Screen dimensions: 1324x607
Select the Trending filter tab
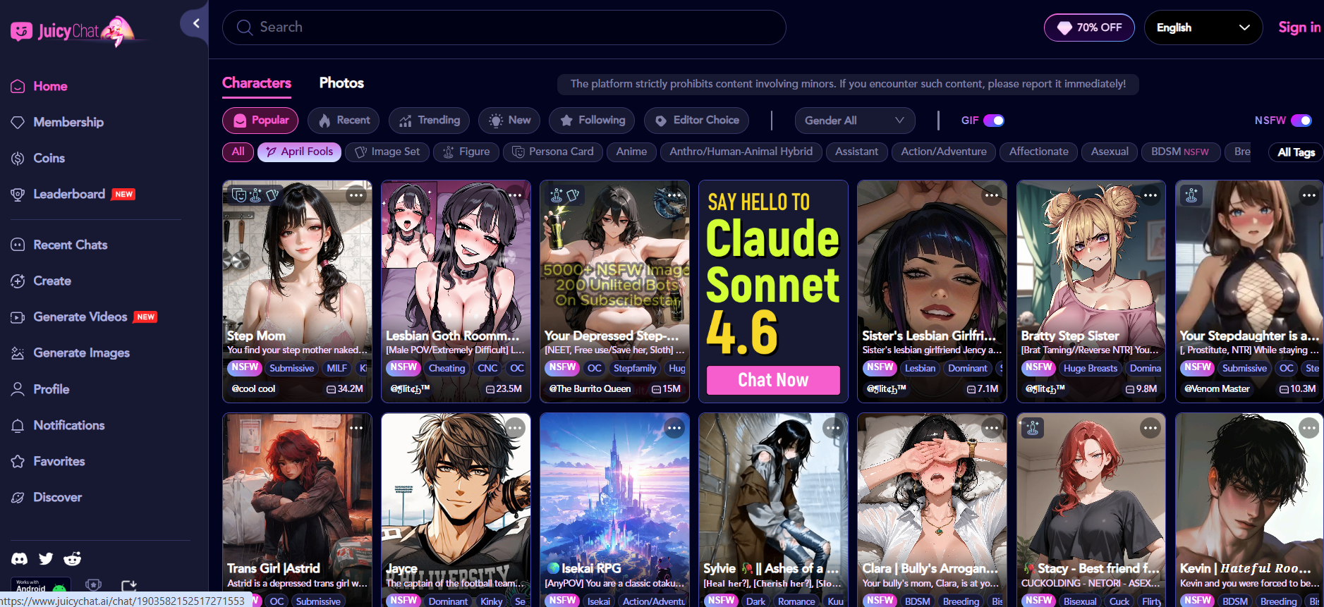pos(430,121)
